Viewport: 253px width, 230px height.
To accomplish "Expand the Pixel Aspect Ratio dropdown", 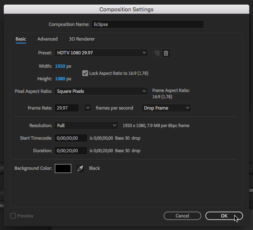I will (x=101, y=91).
